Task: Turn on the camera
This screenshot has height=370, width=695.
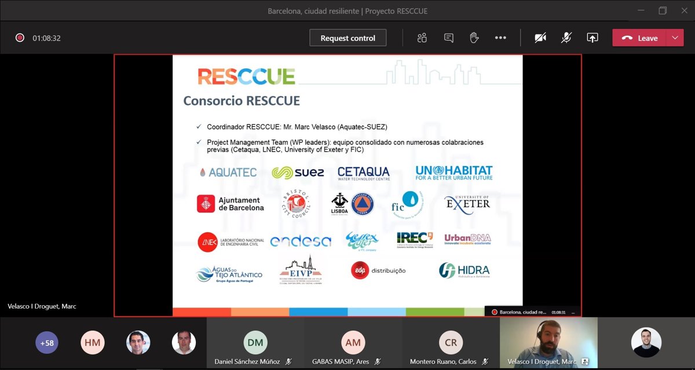Action: point(540,38)
